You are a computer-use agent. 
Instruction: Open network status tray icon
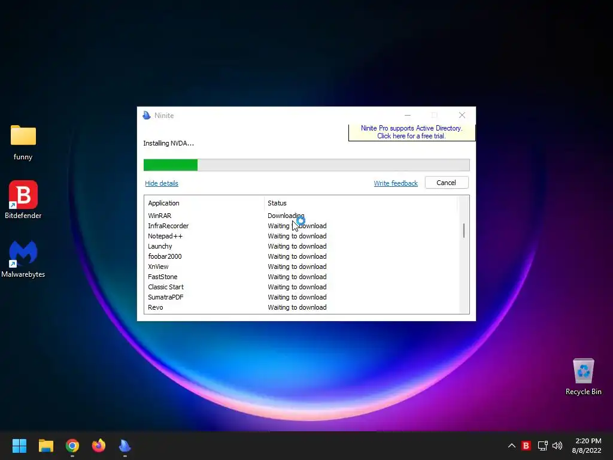click(542, 446)
